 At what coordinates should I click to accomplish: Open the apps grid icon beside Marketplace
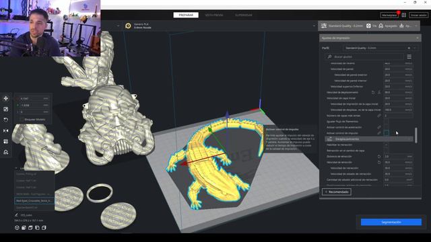(404, 15)
